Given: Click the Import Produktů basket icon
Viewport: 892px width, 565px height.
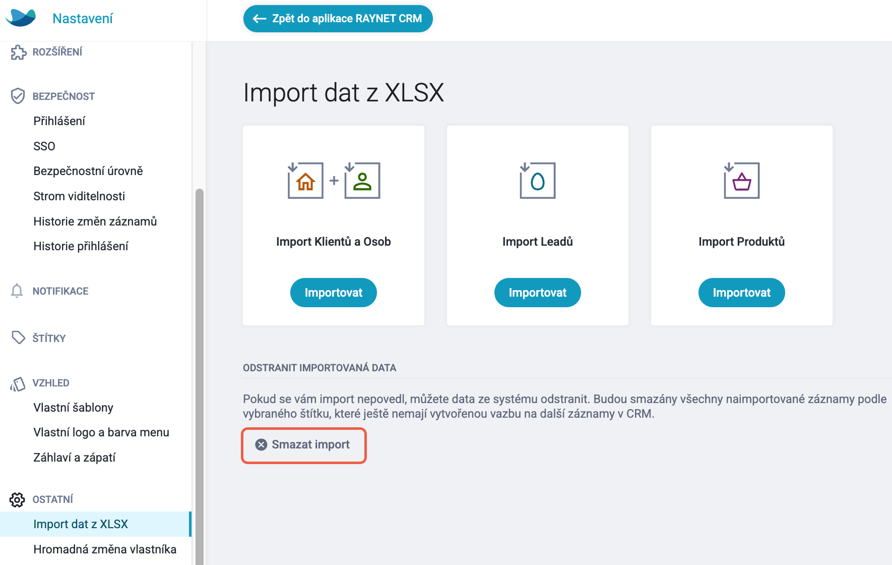Looking at the screenshot, I should [741, 180].
